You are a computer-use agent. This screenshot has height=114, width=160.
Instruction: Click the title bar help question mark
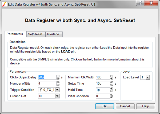(140, 3)
